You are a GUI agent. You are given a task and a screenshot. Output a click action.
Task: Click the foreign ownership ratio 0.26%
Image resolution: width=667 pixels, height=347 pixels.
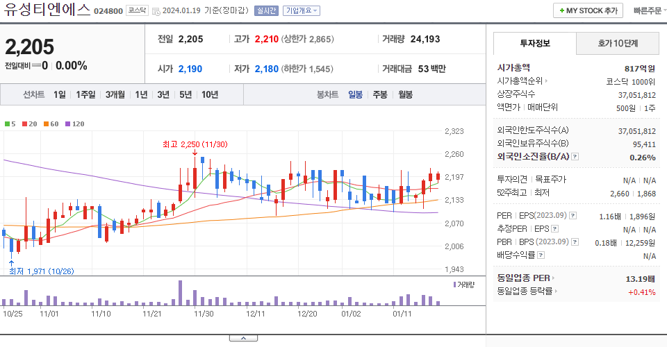(x=642, y=158)
